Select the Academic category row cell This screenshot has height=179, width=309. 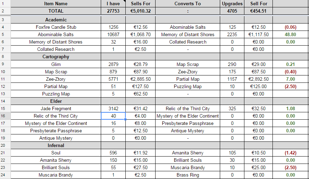pyautogui.click(x=56, y=20)
